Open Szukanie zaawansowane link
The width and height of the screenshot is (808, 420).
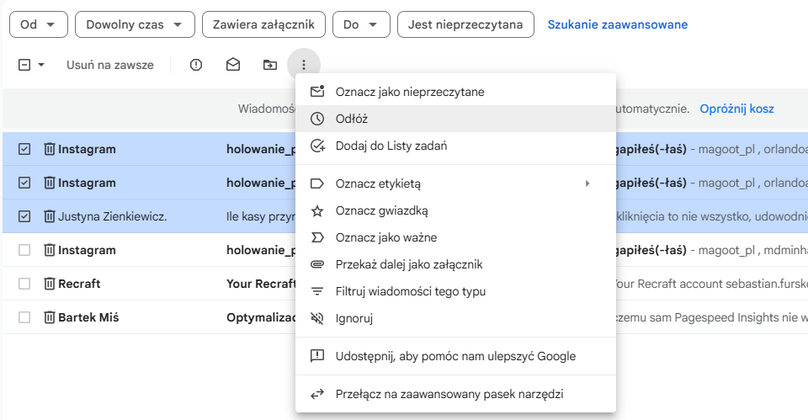[617, 24]
